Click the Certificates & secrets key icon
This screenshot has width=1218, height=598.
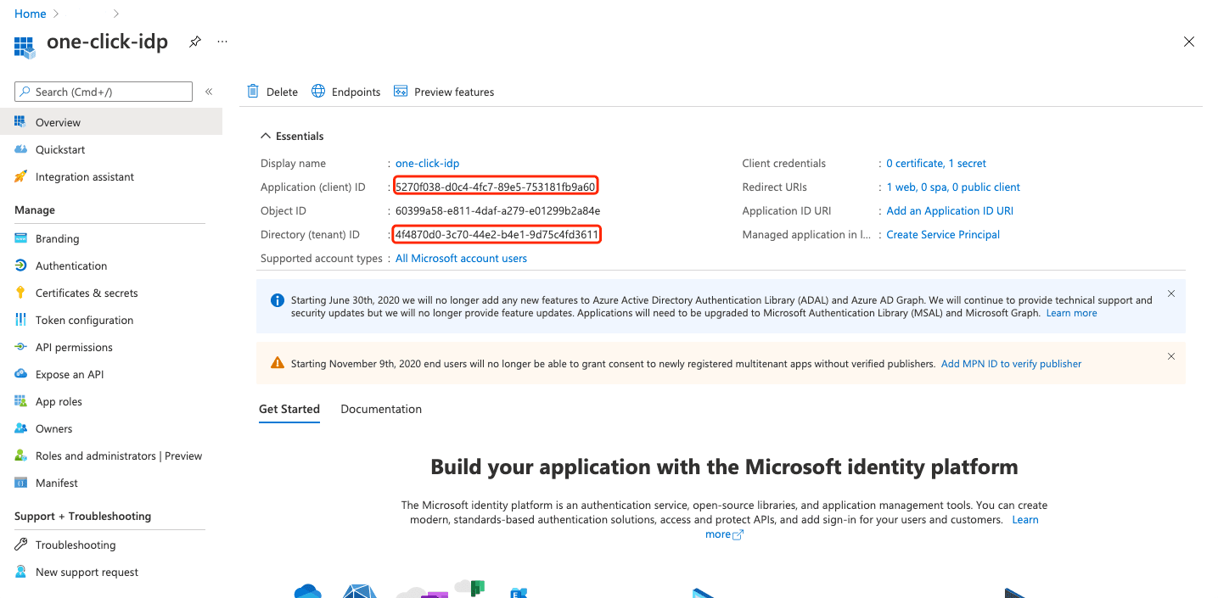[21, 293]
